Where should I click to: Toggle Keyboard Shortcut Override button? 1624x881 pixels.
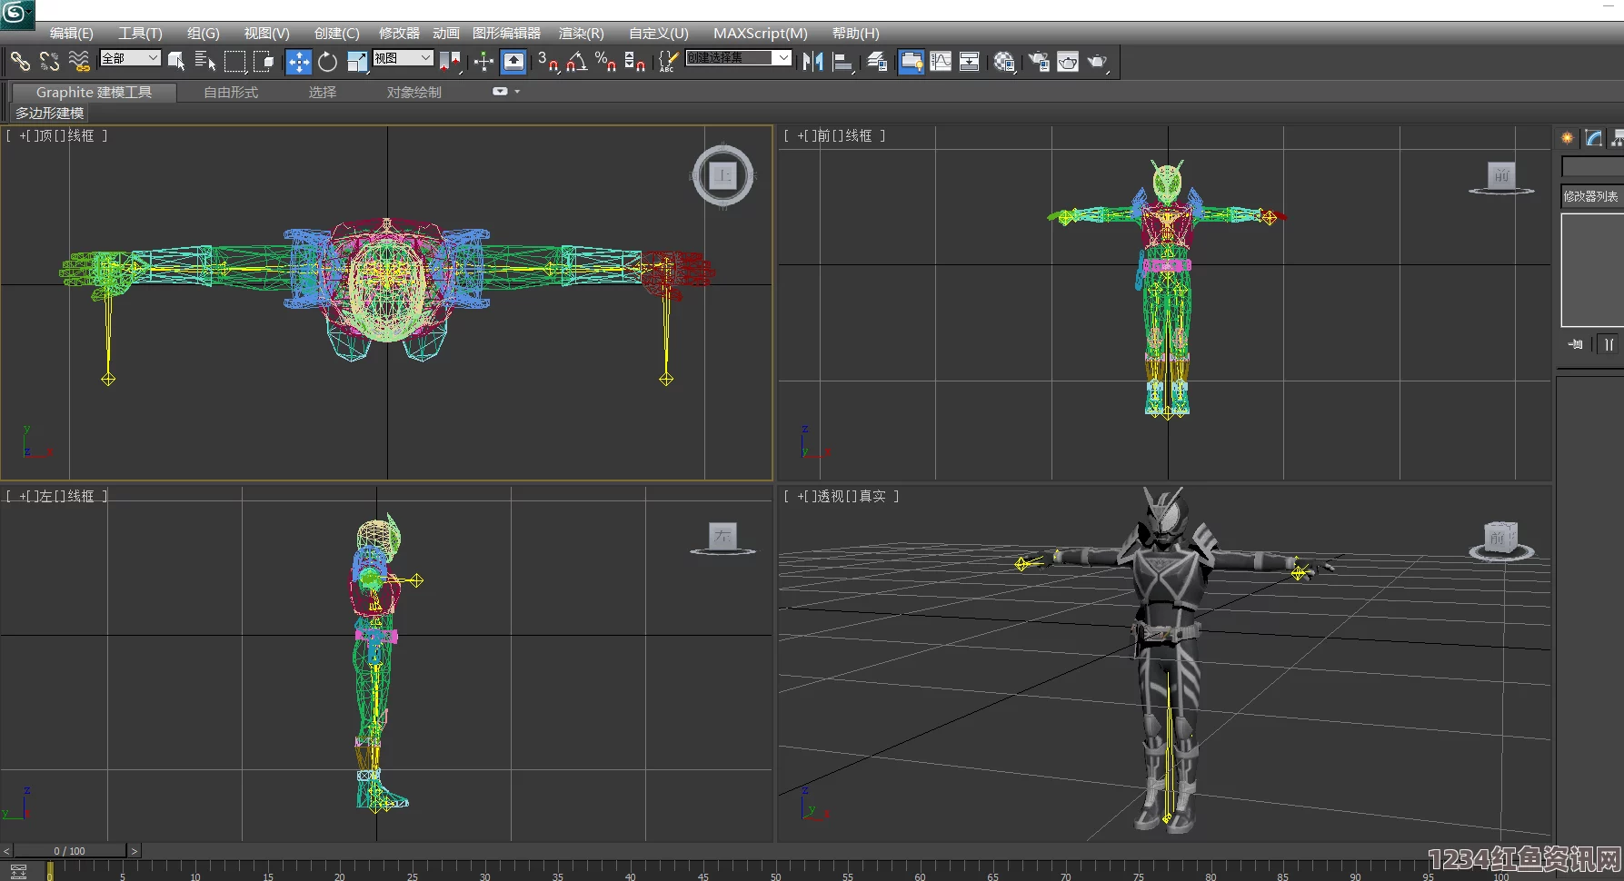click(x=513, y=61)
